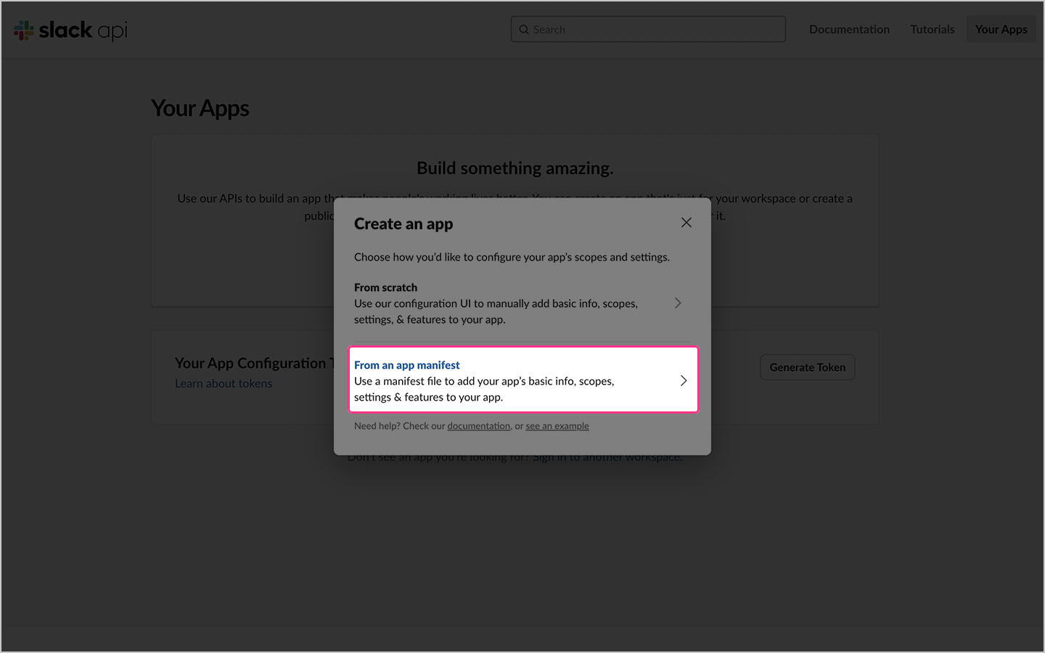Click the Slack hashtag logo icon
This screenshot has height=653, width=1045.
(x=24, y=30)
